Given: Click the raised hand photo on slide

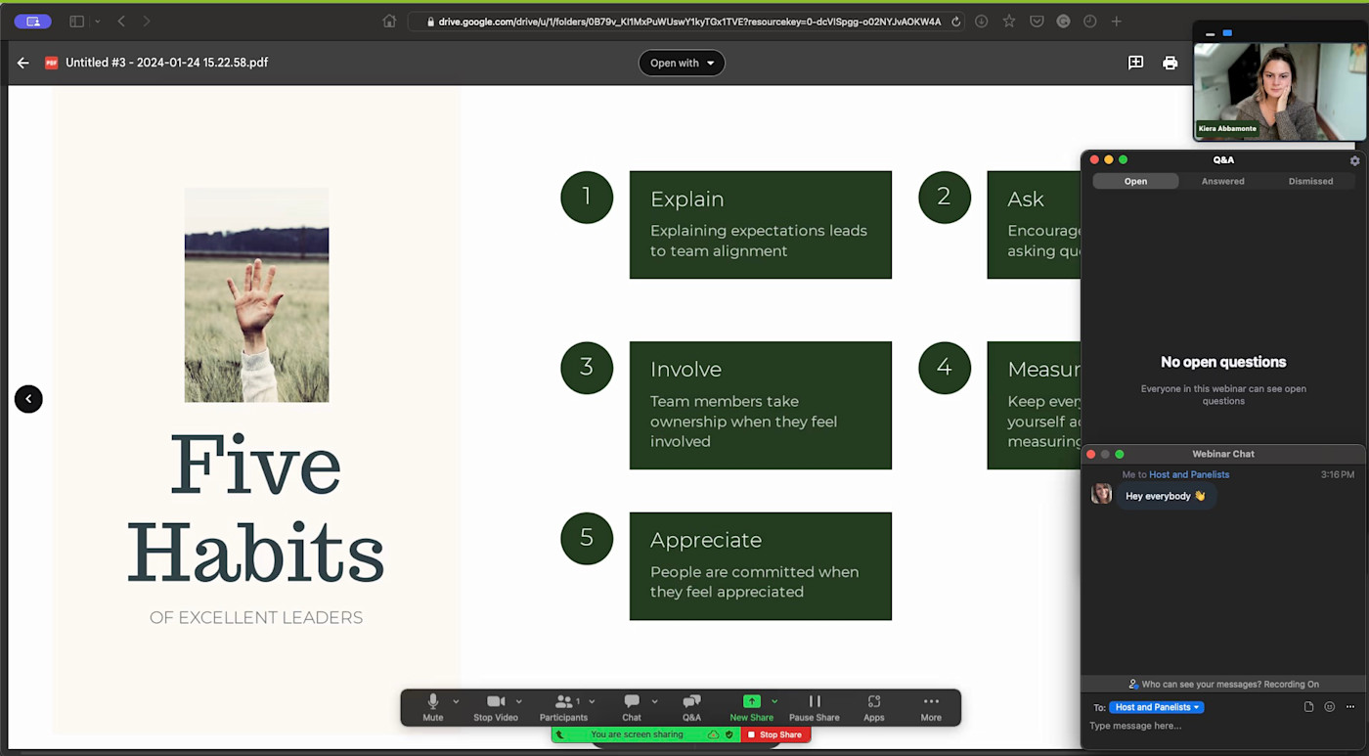Looking at the screenshot, I should [x=256, y=295].
